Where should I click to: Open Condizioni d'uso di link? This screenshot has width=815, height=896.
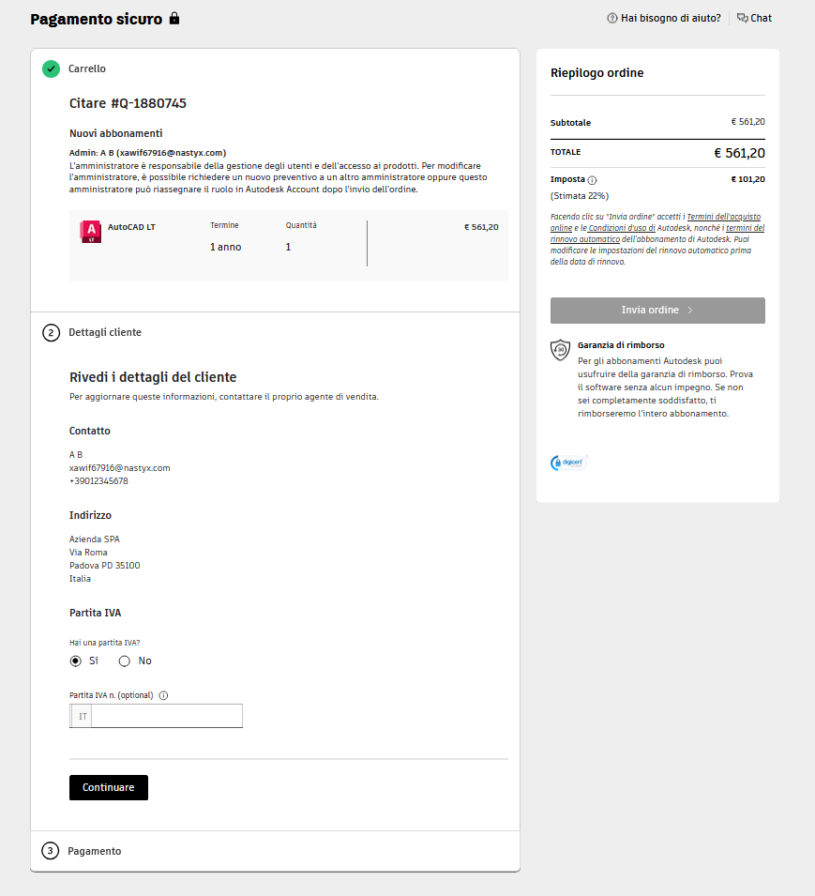pyautogui.click(x=622, y=228)
